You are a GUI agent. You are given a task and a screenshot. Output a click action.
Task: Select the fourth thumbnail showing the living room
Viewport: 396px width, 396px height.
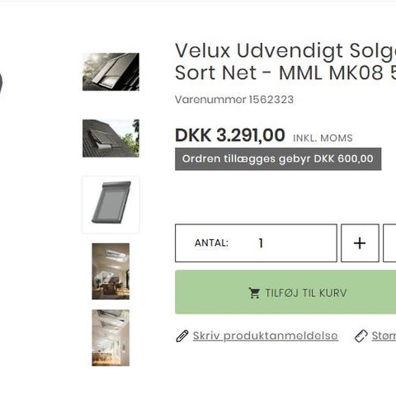click(111, 271)
